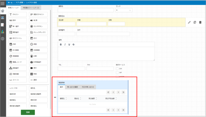Go to アプリ管理 in breadcrumb
This screenshot has width=206, height=117.
point(19,2)
